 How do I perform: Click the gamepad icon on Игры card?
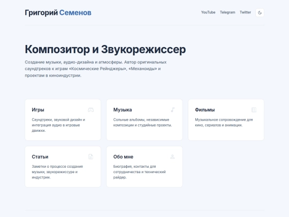(90, 110)
